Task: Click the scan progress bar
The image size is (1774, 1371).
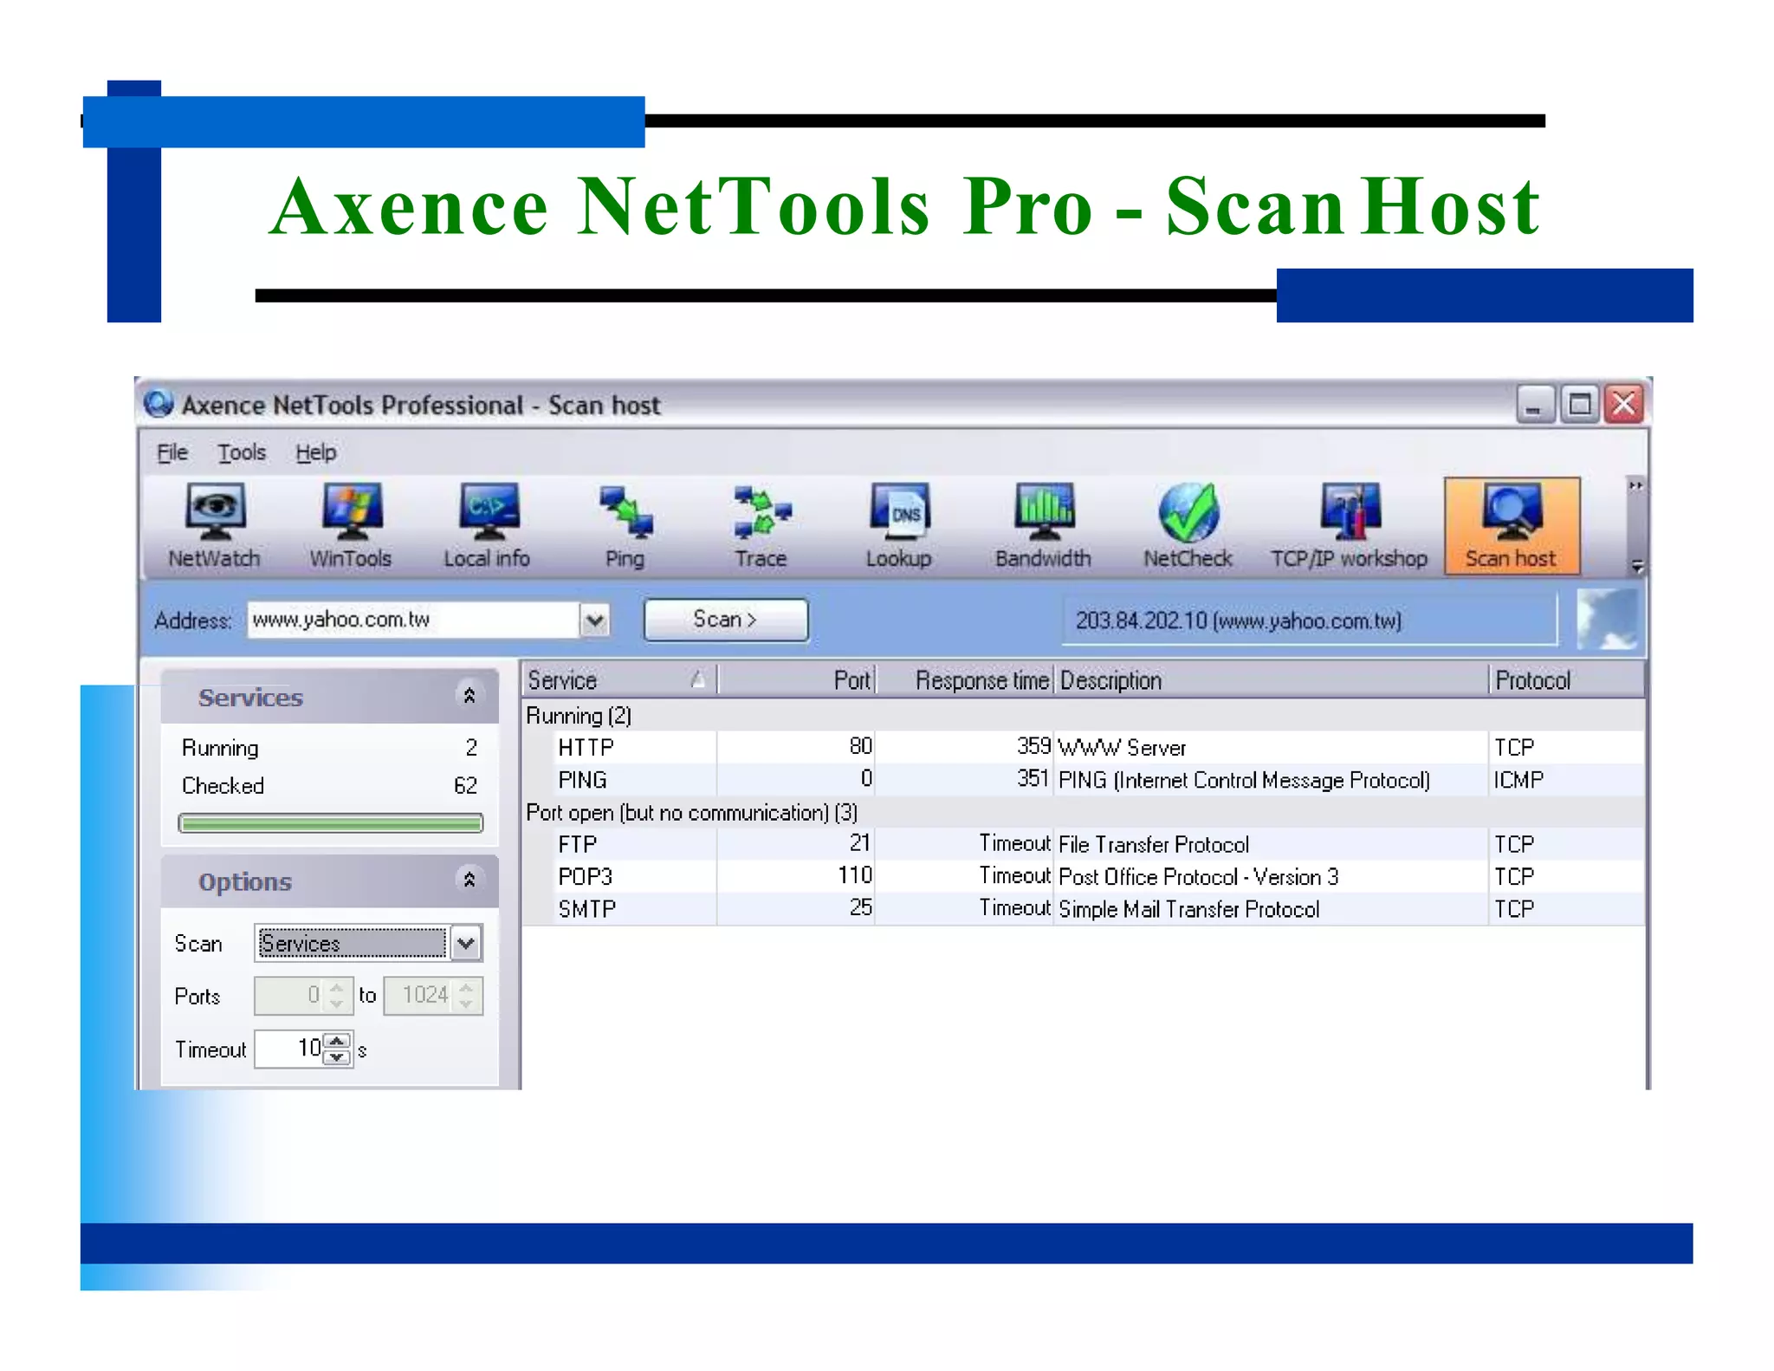Action: point(330,823)
